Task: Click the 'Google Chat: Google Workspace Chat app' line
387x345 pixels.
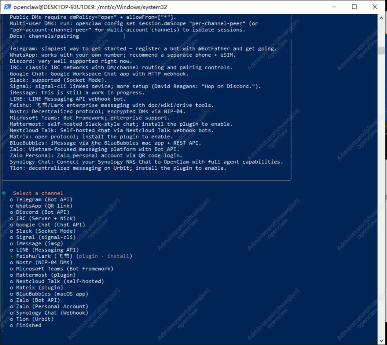Action: 99,74
